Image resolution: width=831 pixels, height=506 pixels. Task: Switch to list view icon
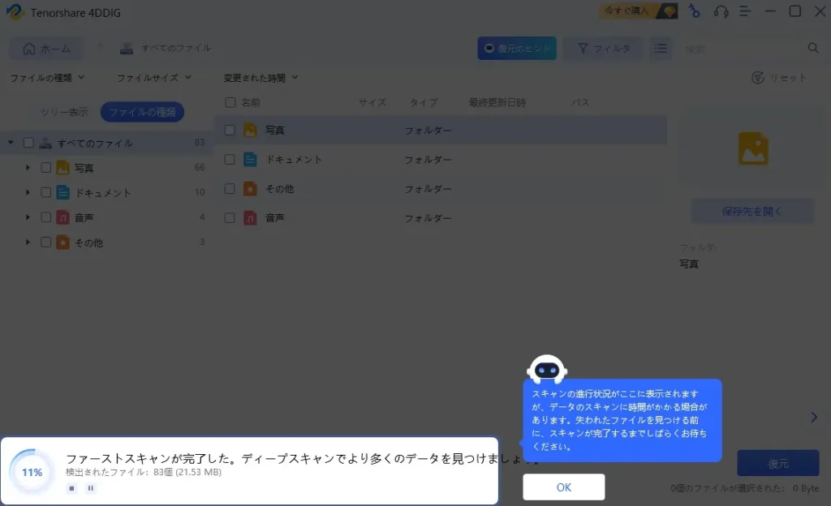click(x=661, y=49)
